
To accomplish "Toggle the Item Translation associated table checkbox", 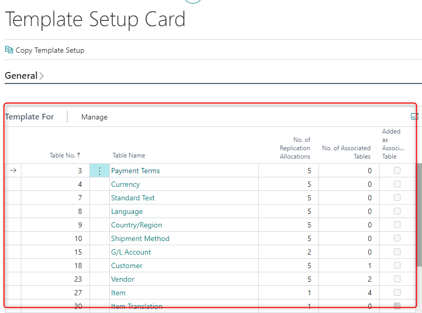I will tap(397, 306).
